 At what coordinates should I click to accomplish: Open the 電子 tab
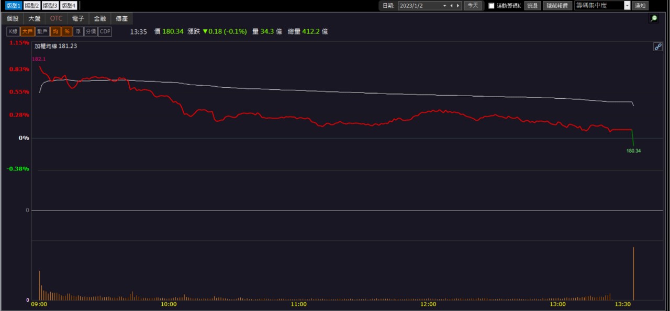(x=78, y=18)
